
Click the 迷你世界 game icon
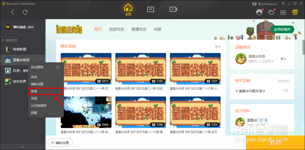[x=8, y=81]
